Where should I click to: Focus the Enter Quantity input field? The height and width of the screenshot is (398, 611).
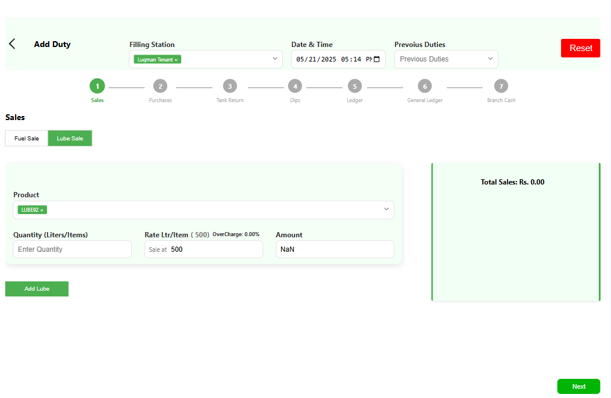point(72,249)
